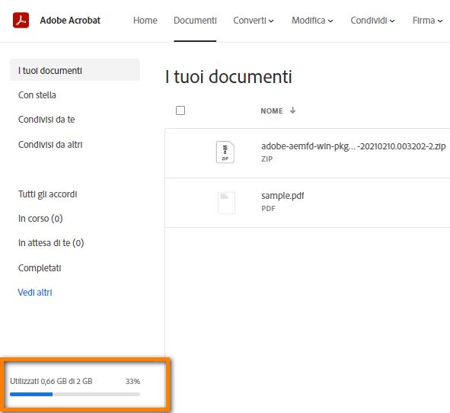Expand the Firma menu

click(427, 21)
